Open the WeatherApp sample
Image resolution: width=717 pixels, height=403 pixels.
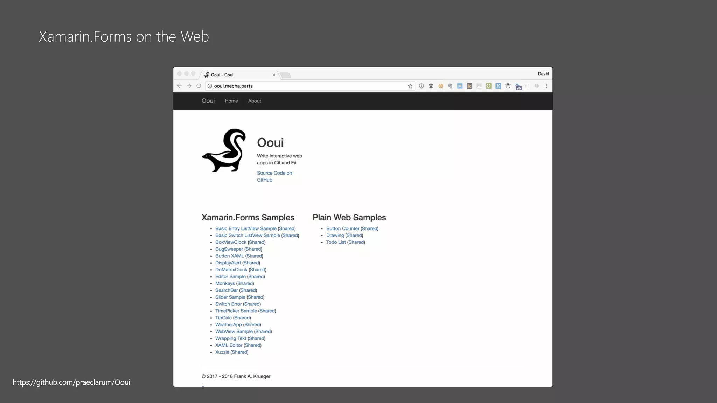pos(228,325)
